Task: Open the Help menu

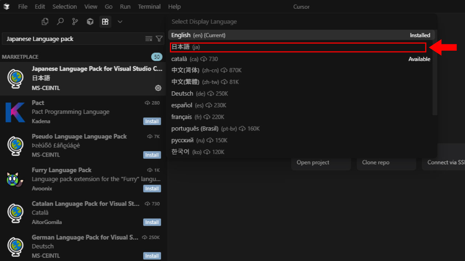Action: click(174, 7)
